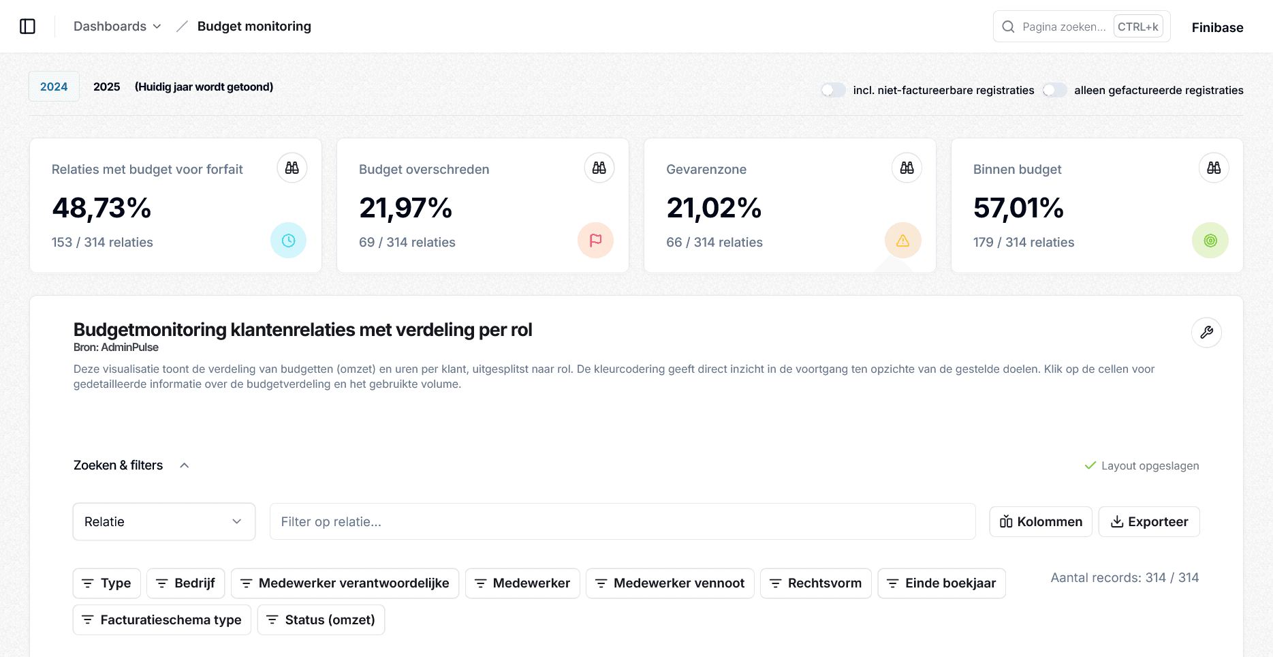Open the Kolommen selector

tap(1040, 521)
